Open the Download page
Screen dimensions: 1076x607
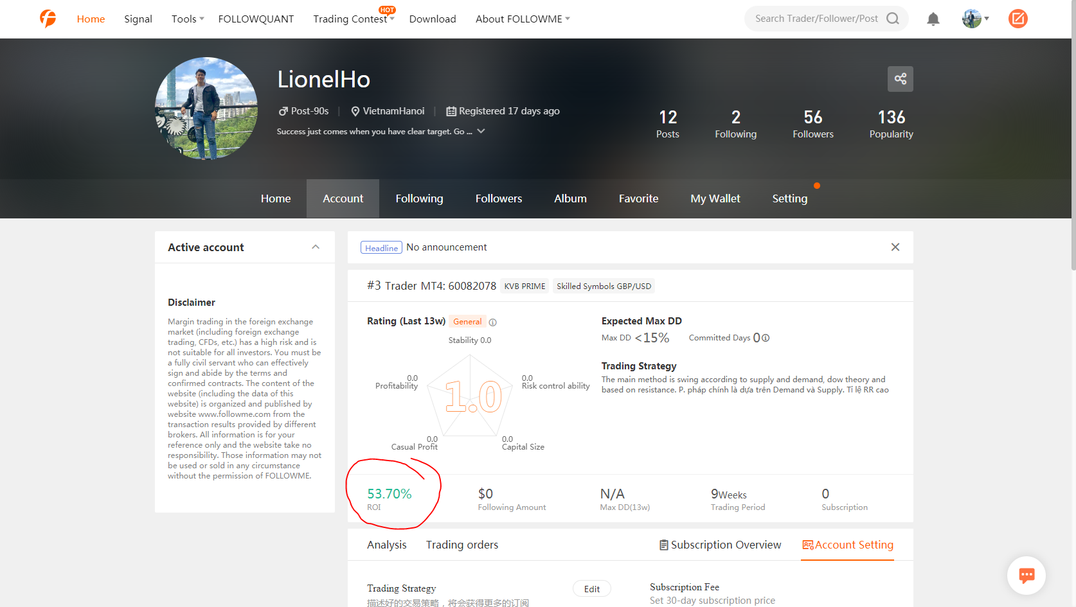(433, 19)
